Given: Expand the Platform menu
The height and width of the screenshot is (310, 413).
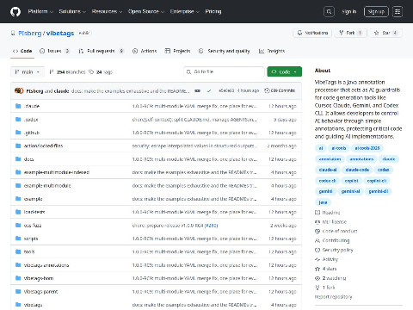Looking at the screenshot, I should tap(40, 11).
